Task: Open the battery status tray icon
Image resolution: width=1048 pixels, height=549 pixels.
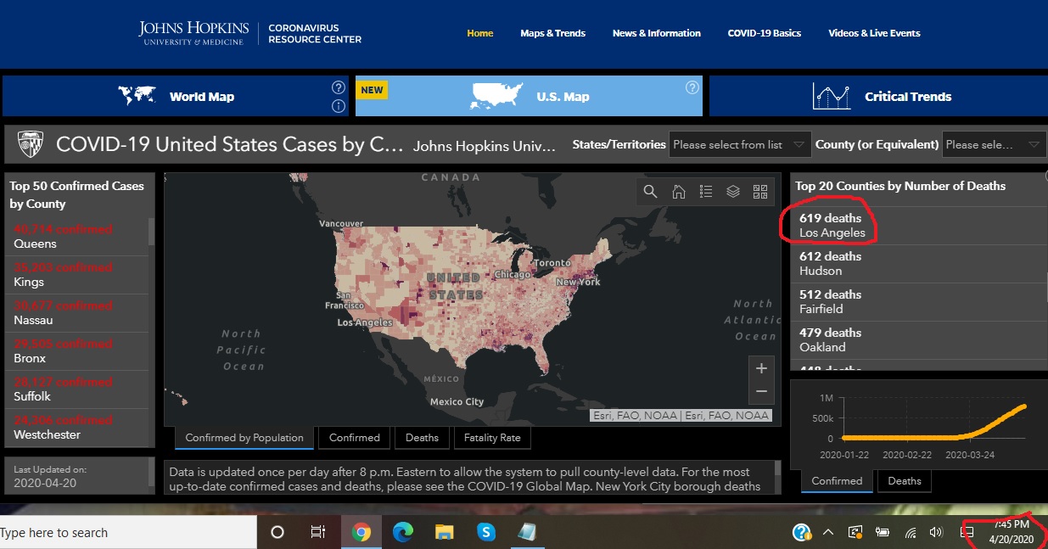Action: point(883,532)
